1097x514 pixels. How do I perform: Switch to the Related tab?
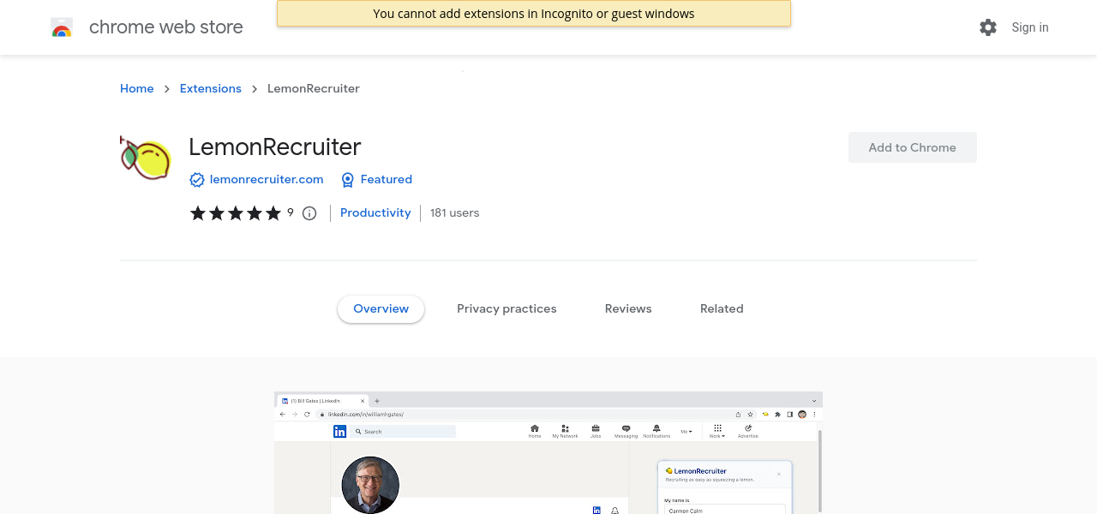coord(722,309)
